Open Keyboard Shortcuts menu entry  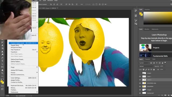pyautogui.click(x=23, y=85)
